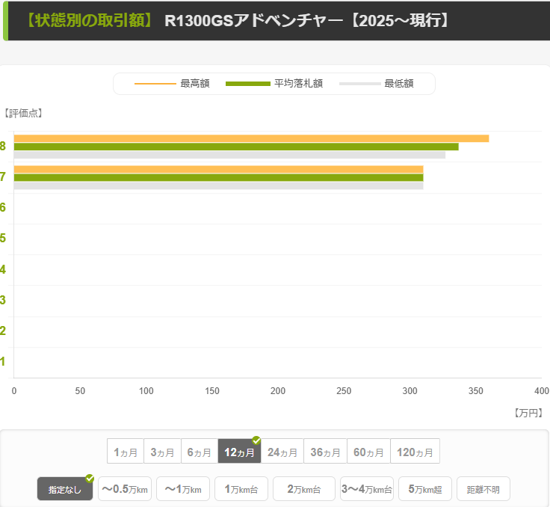Click the orange 最高額 bar for score 8

pyautogui.click(x=251, y=138)
